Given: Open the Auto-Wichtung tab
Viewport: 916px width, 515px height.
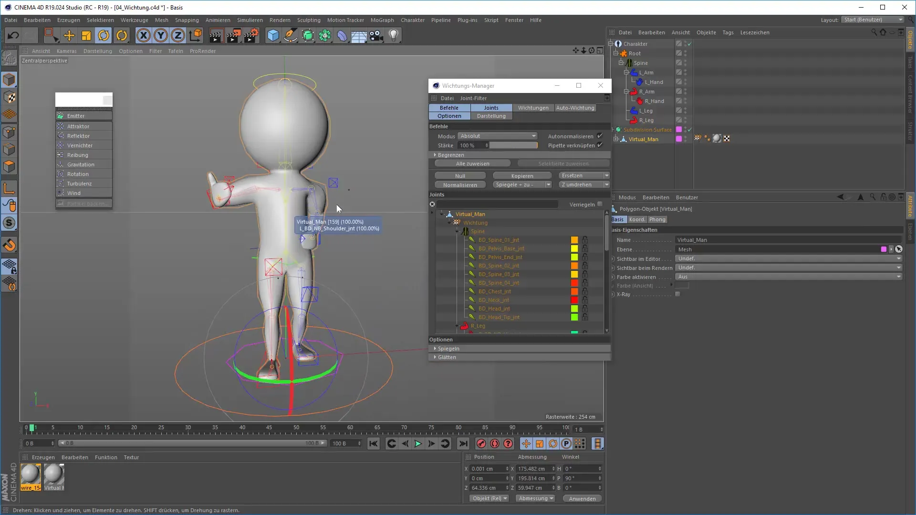Looking at the screenshot, I should tap(575, 108).
